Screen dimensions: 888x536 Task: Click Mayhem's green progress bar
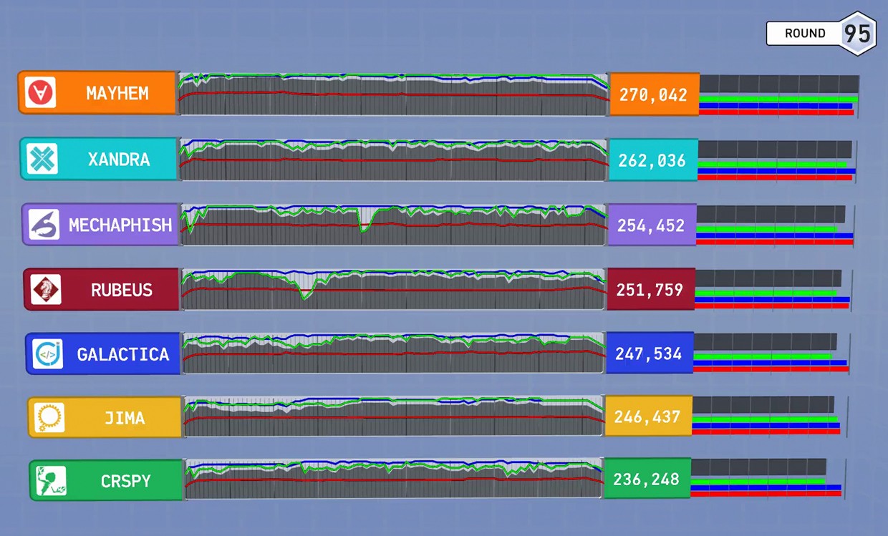click(778, 99)
